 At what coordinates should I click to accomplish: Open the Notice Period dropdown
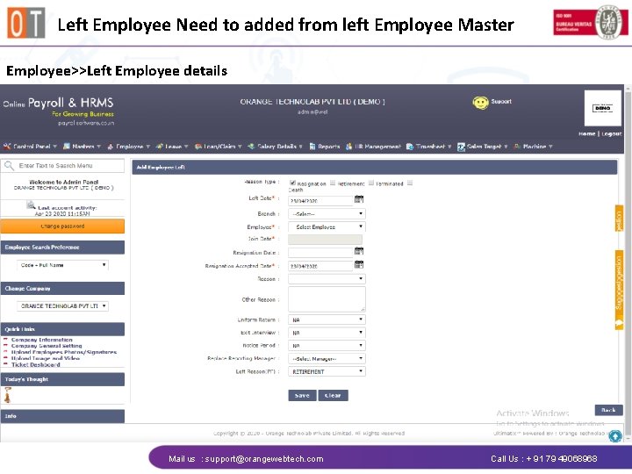coord(327,346)
